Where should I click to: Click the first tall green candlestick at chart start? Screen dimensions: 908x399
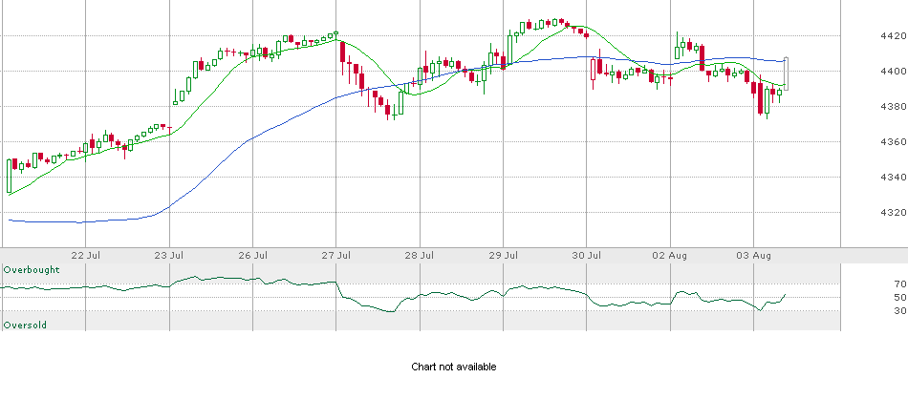pyautogui.click(x=10, y=176)
